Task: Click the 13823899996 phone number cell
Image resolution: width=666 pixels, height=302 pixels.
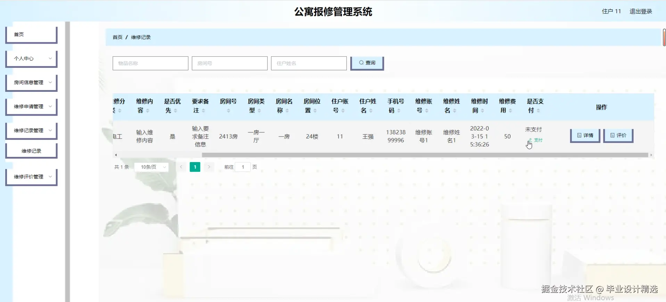Action: (396, 136)
